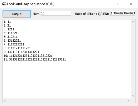Select the ratio result field
This screenshot has width=138, height=106.
(123, 13)
